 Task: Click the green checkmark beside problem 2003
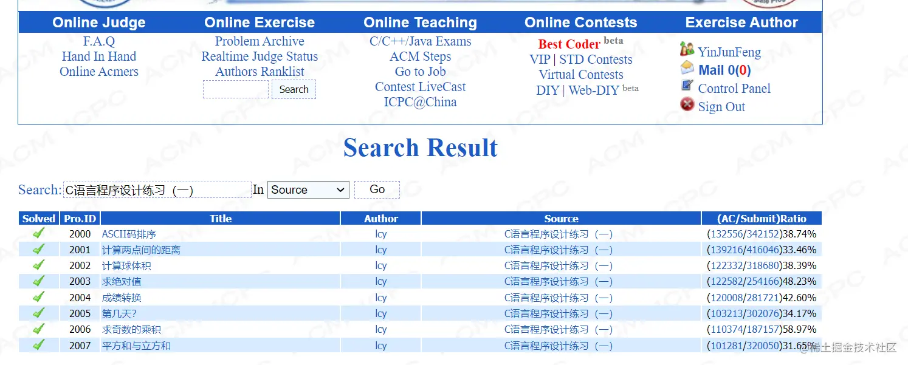tap(38, 281)
